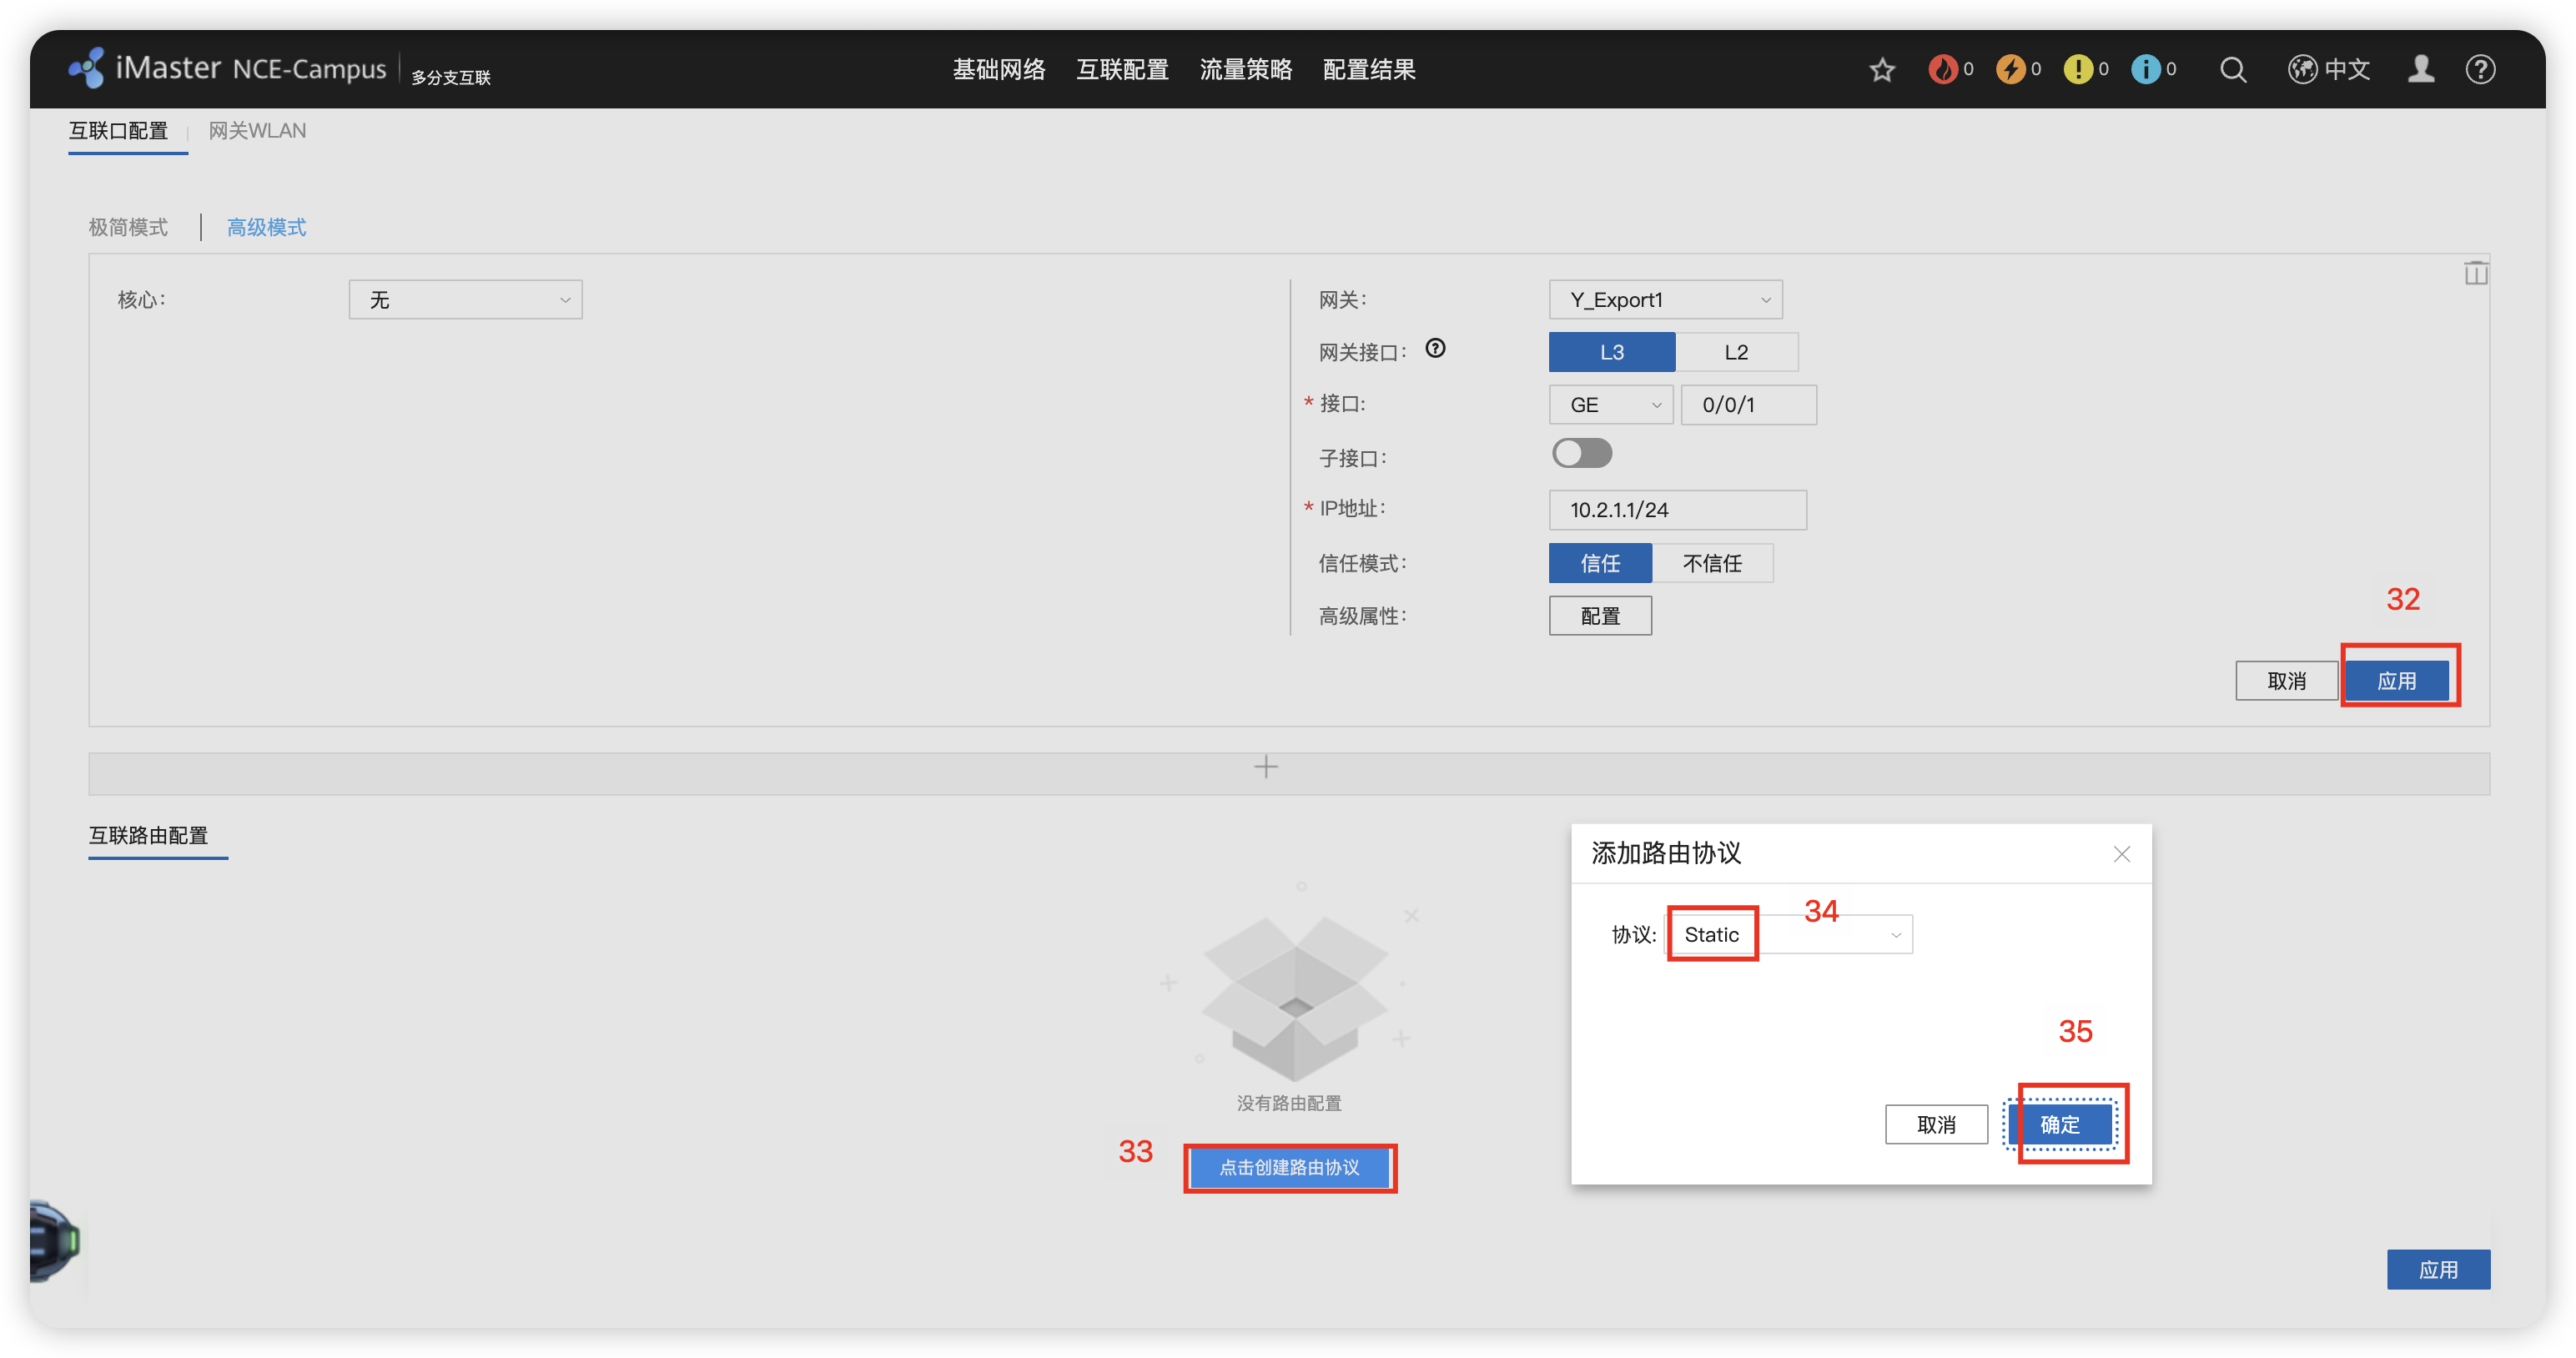Open minor alarms exclamation icon
Image resolution: width=2576 pixels, height=1358 pixels.
(x=2077, y=69)
